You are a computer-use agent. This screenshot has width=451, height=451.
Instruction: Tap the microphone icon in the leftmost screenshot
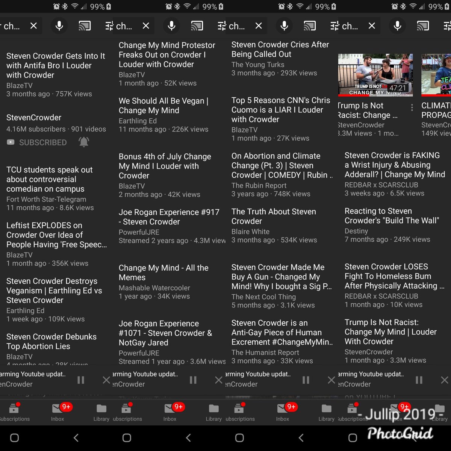[59, 26]
